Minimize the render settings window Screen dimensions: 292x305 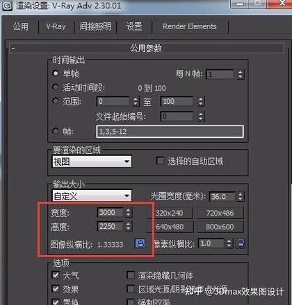pyautogui.click(x=240, y=3)
